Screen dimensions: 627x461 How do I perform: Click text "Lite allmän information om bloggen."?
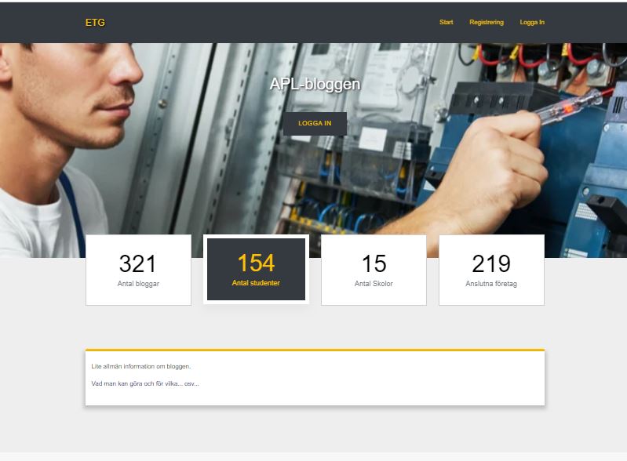(x=141, y=366)
